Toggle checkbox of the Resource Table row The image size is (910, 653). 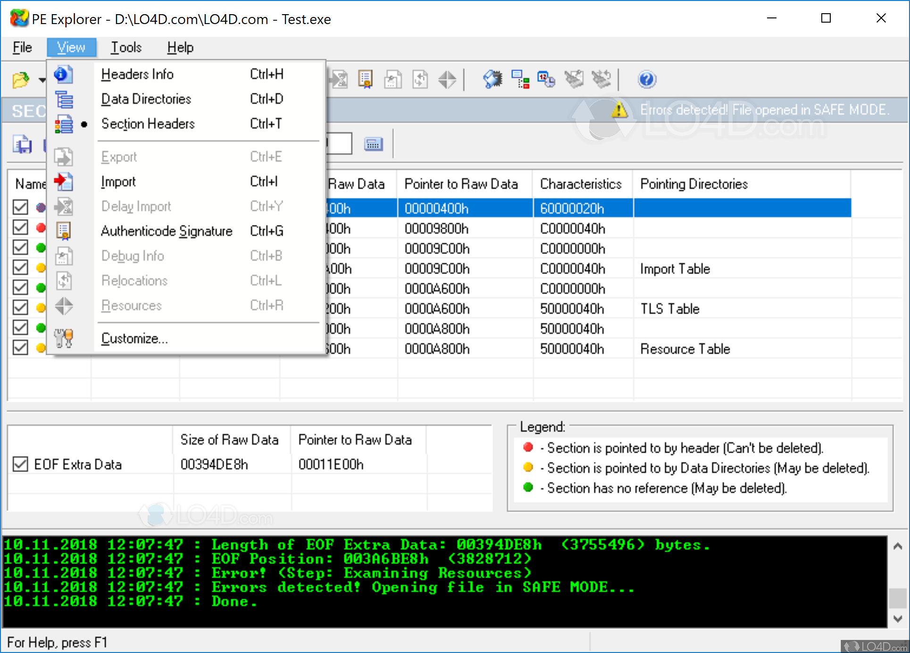20,347
